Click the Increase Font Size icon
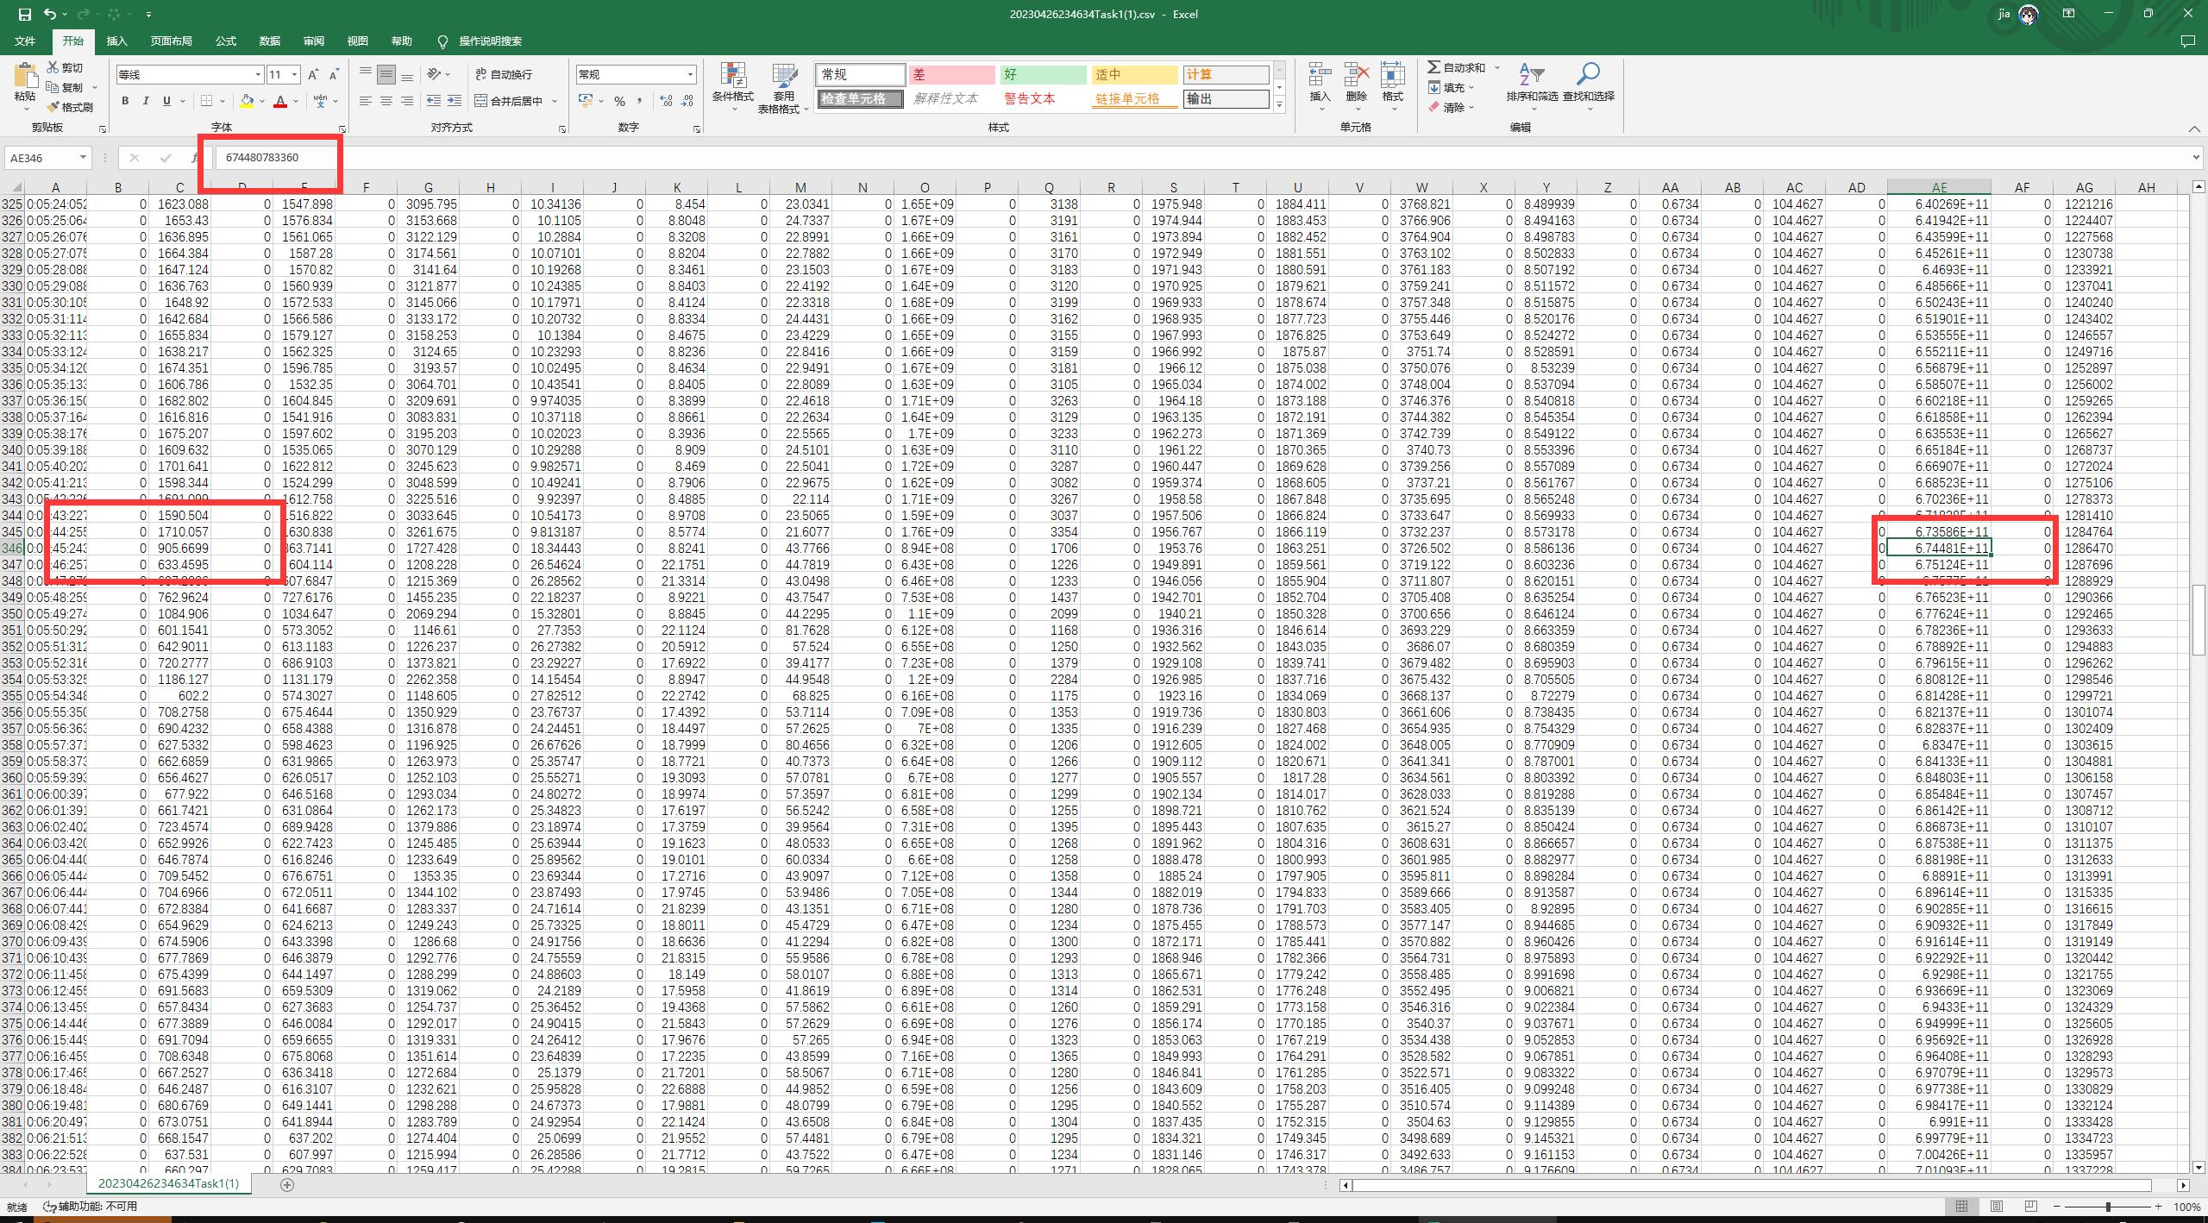The width and height of the screenshot is (2208, 1223). [313, 75]
